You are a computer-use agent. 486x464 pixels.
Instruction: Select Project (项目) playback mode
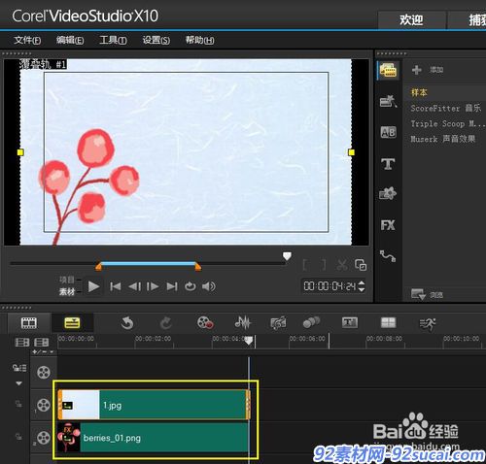(x=67, y=280)
